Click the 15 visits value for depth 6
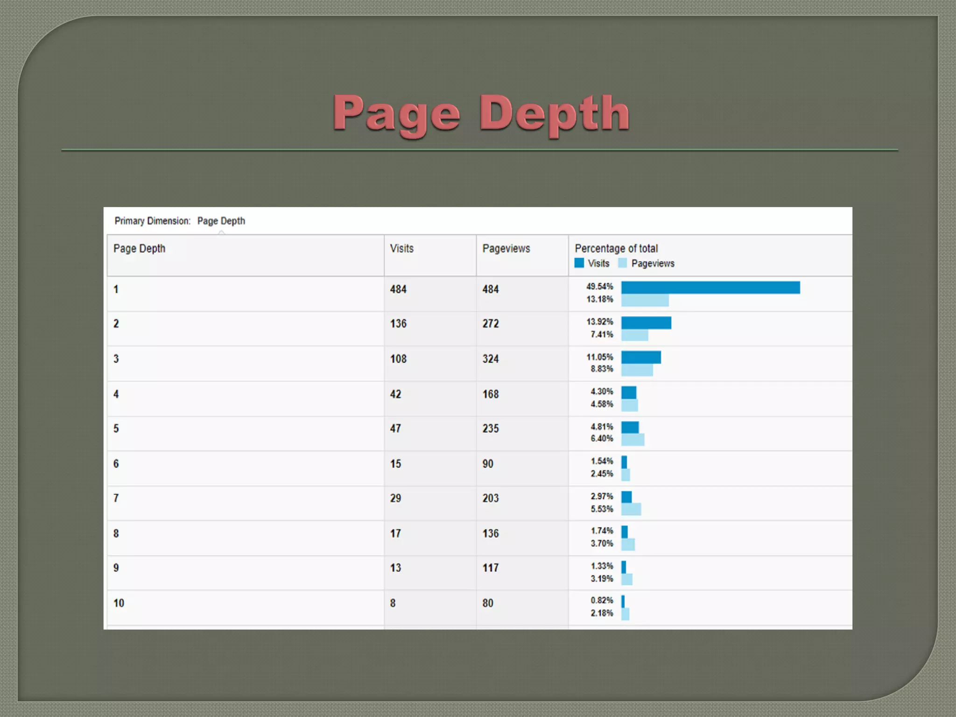 395,464
